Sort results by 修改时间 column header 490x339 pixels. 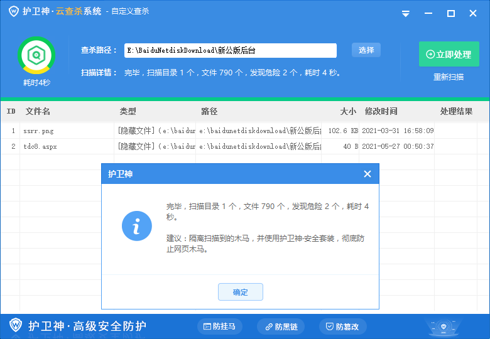point(381,111)
